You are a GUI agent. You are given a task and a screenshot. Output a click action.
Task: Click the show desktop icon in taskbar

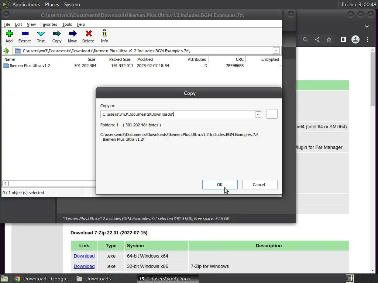point(4,279)
